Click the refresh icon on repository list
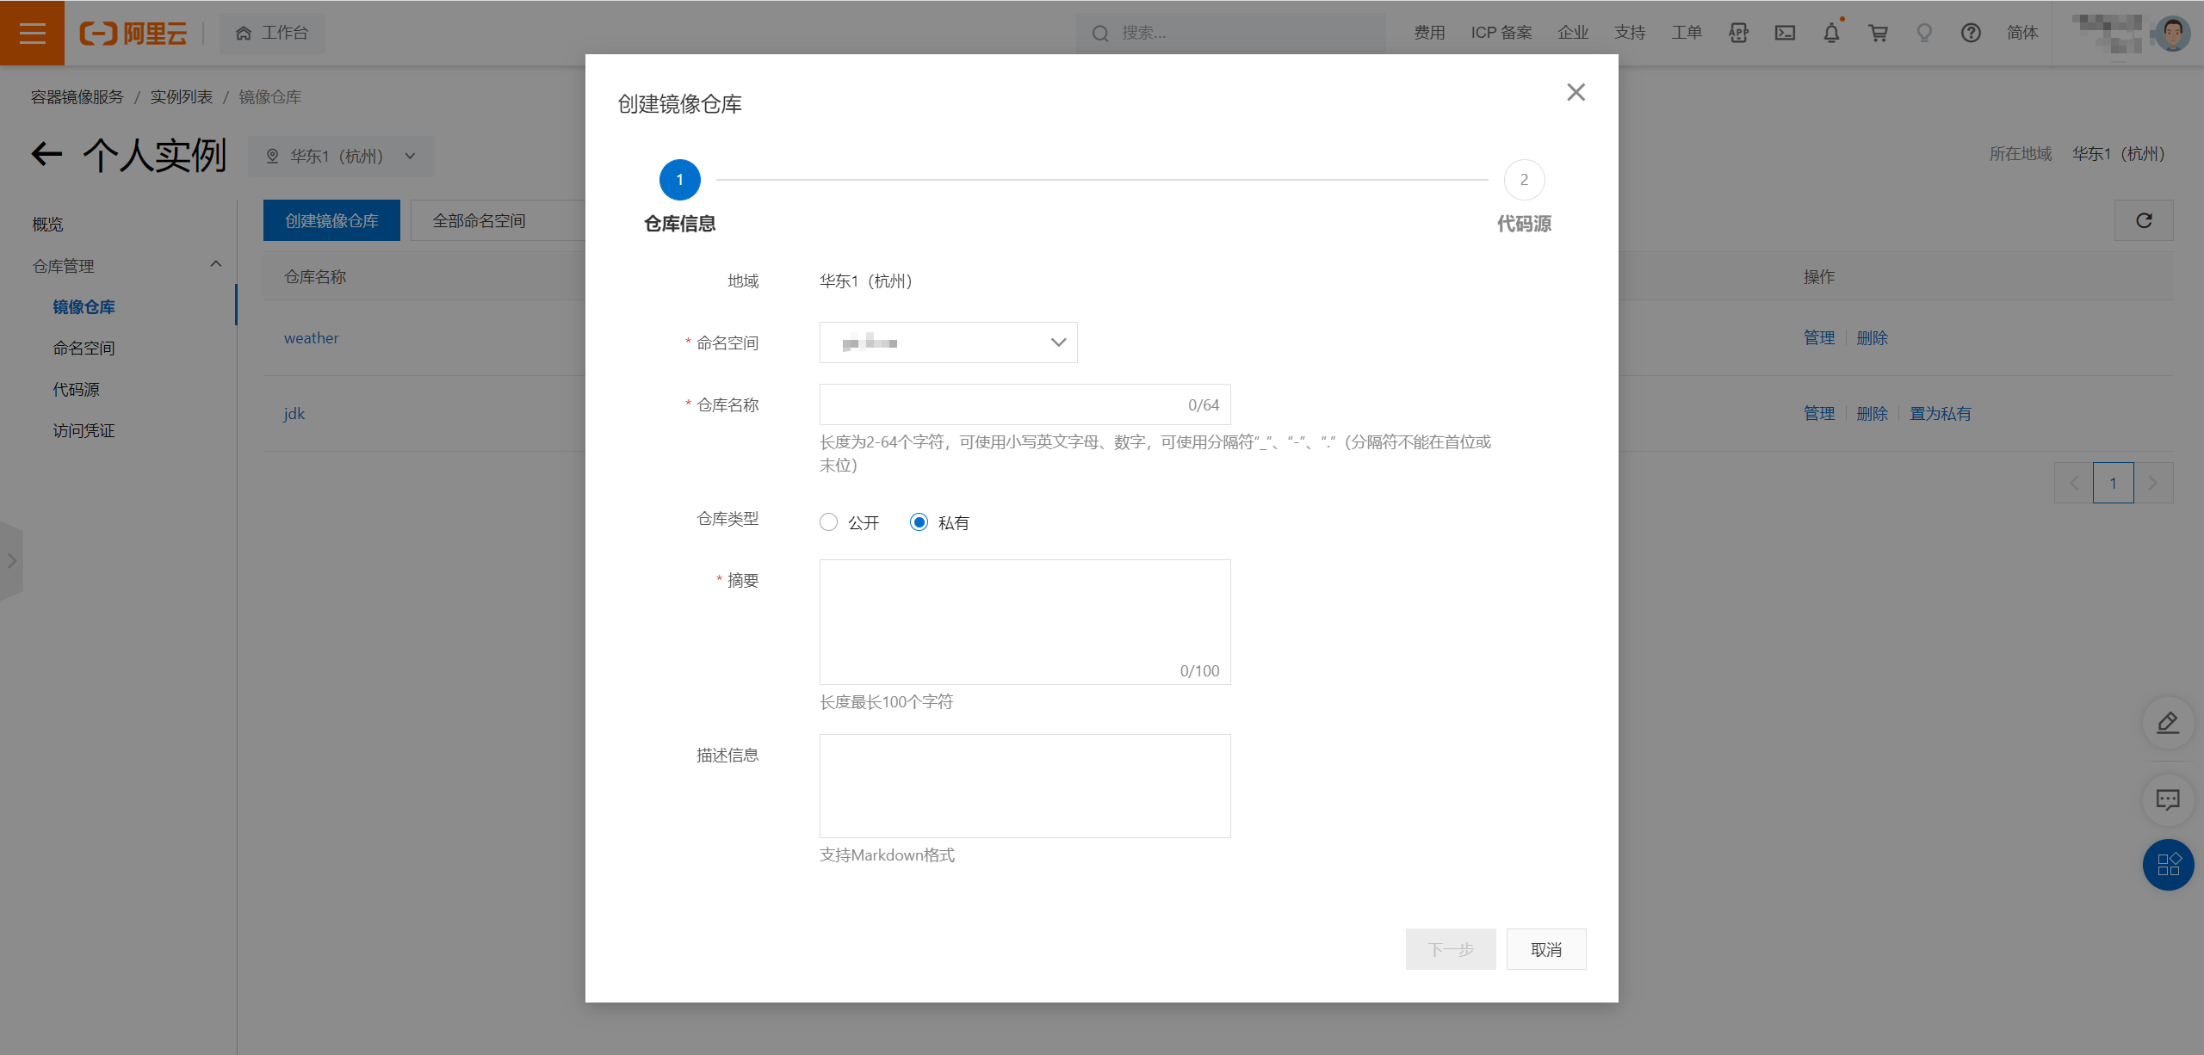This screenshot has height=1055, width=2204. tap(2144, 221)
